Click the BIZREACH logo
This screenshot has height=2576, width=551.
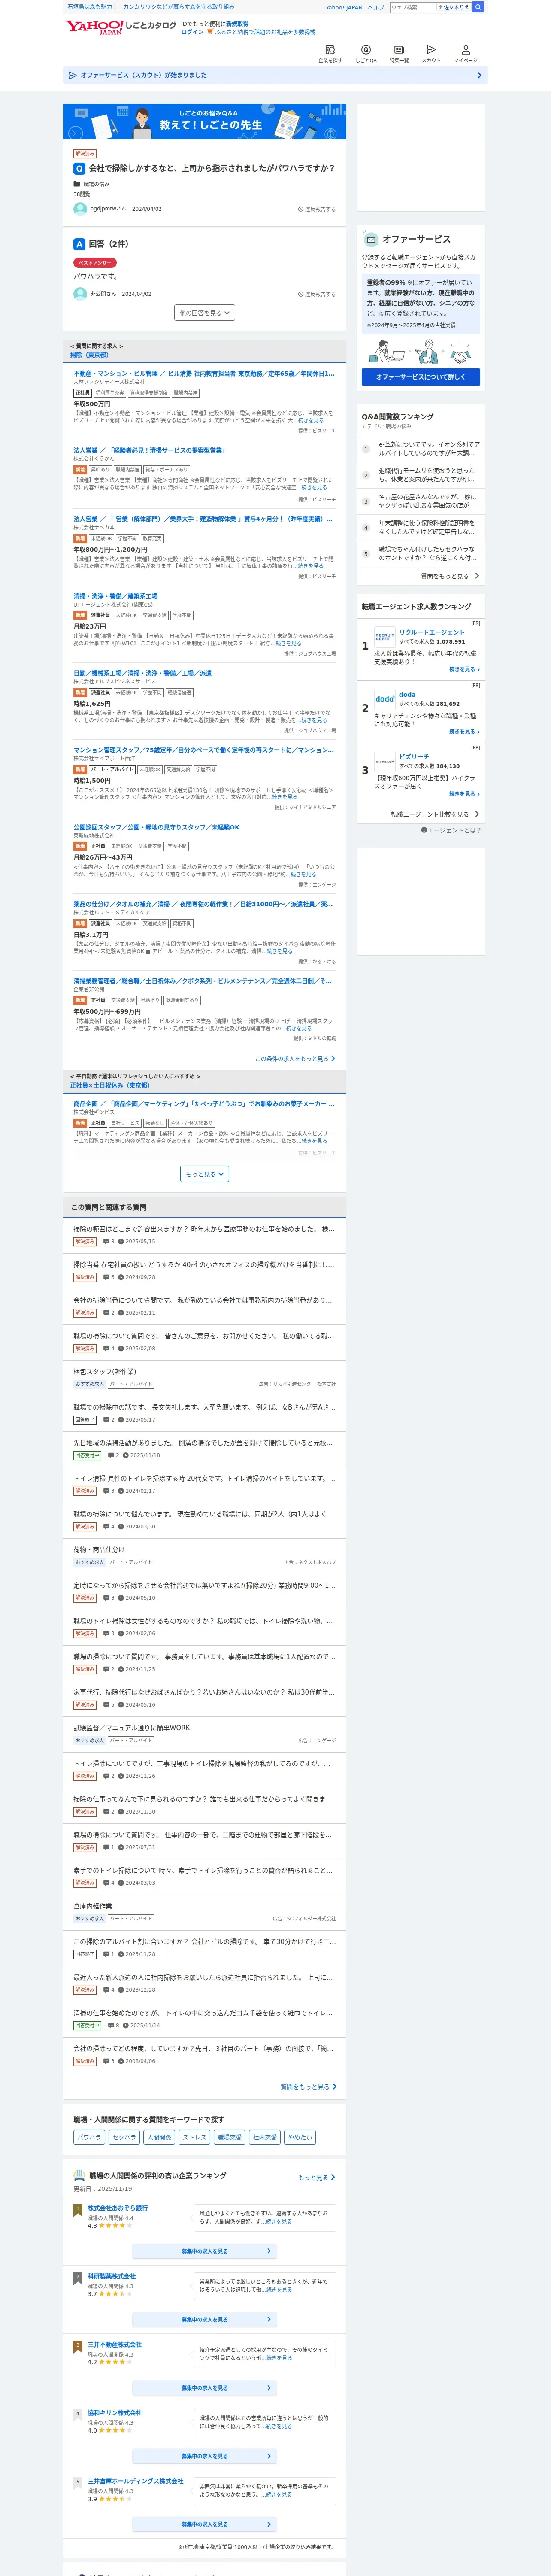point(385,761)
